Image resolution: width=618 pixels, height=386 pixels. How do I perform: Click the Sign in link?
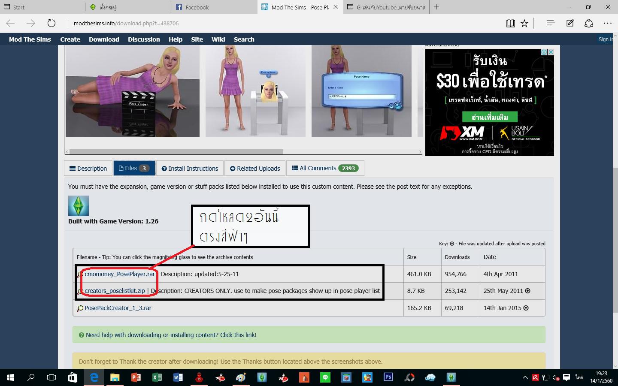coord(606,39)
